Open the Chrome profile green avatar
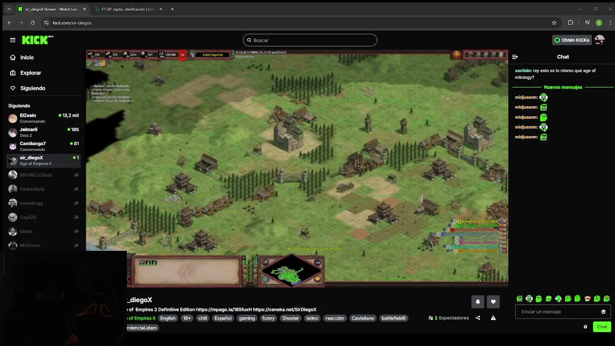This screenshot has width=615, height=346. click(599, 23)
